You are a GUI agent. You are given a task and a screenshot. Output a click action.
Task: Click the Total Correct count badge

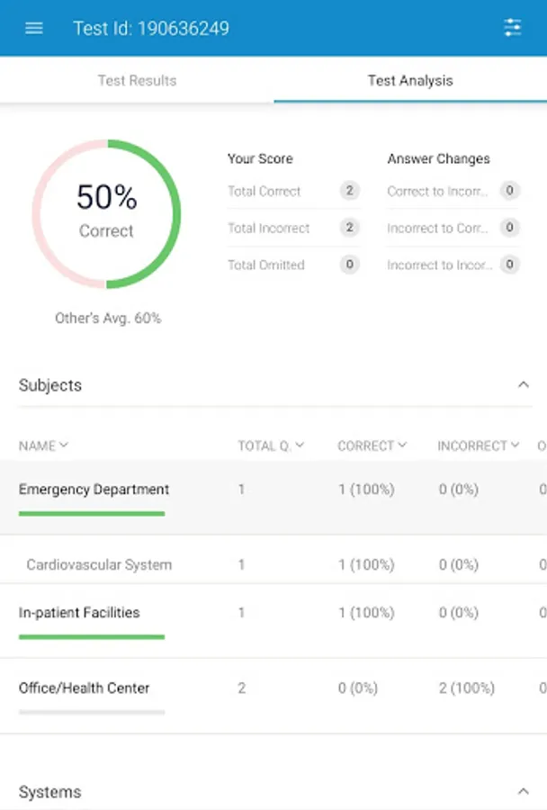349,191
